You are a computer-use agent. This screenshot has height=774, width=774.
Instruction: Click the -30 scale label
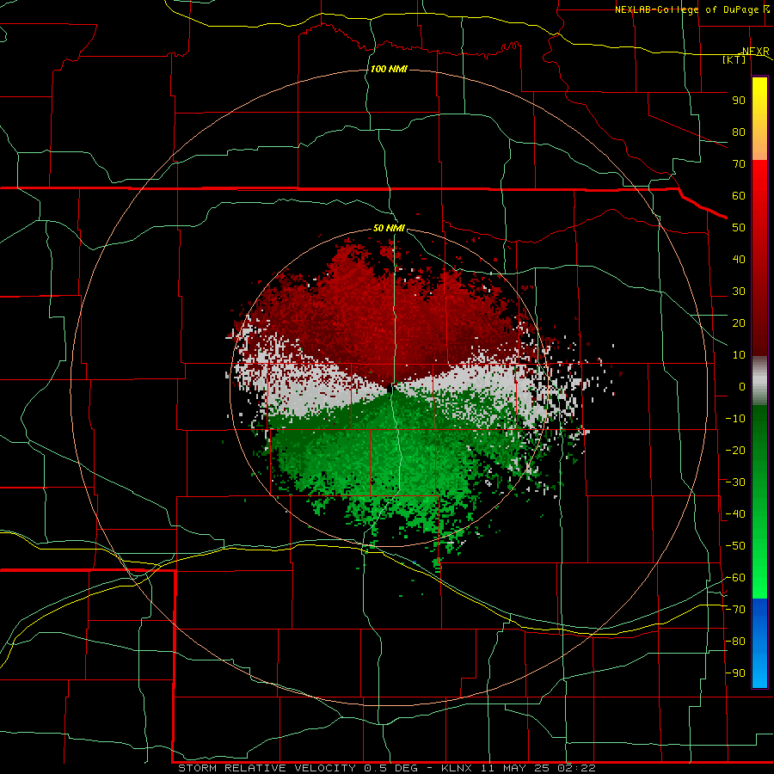coord(735,482)
